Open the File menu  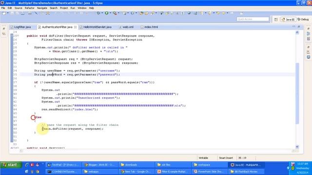tap(3, 8)
